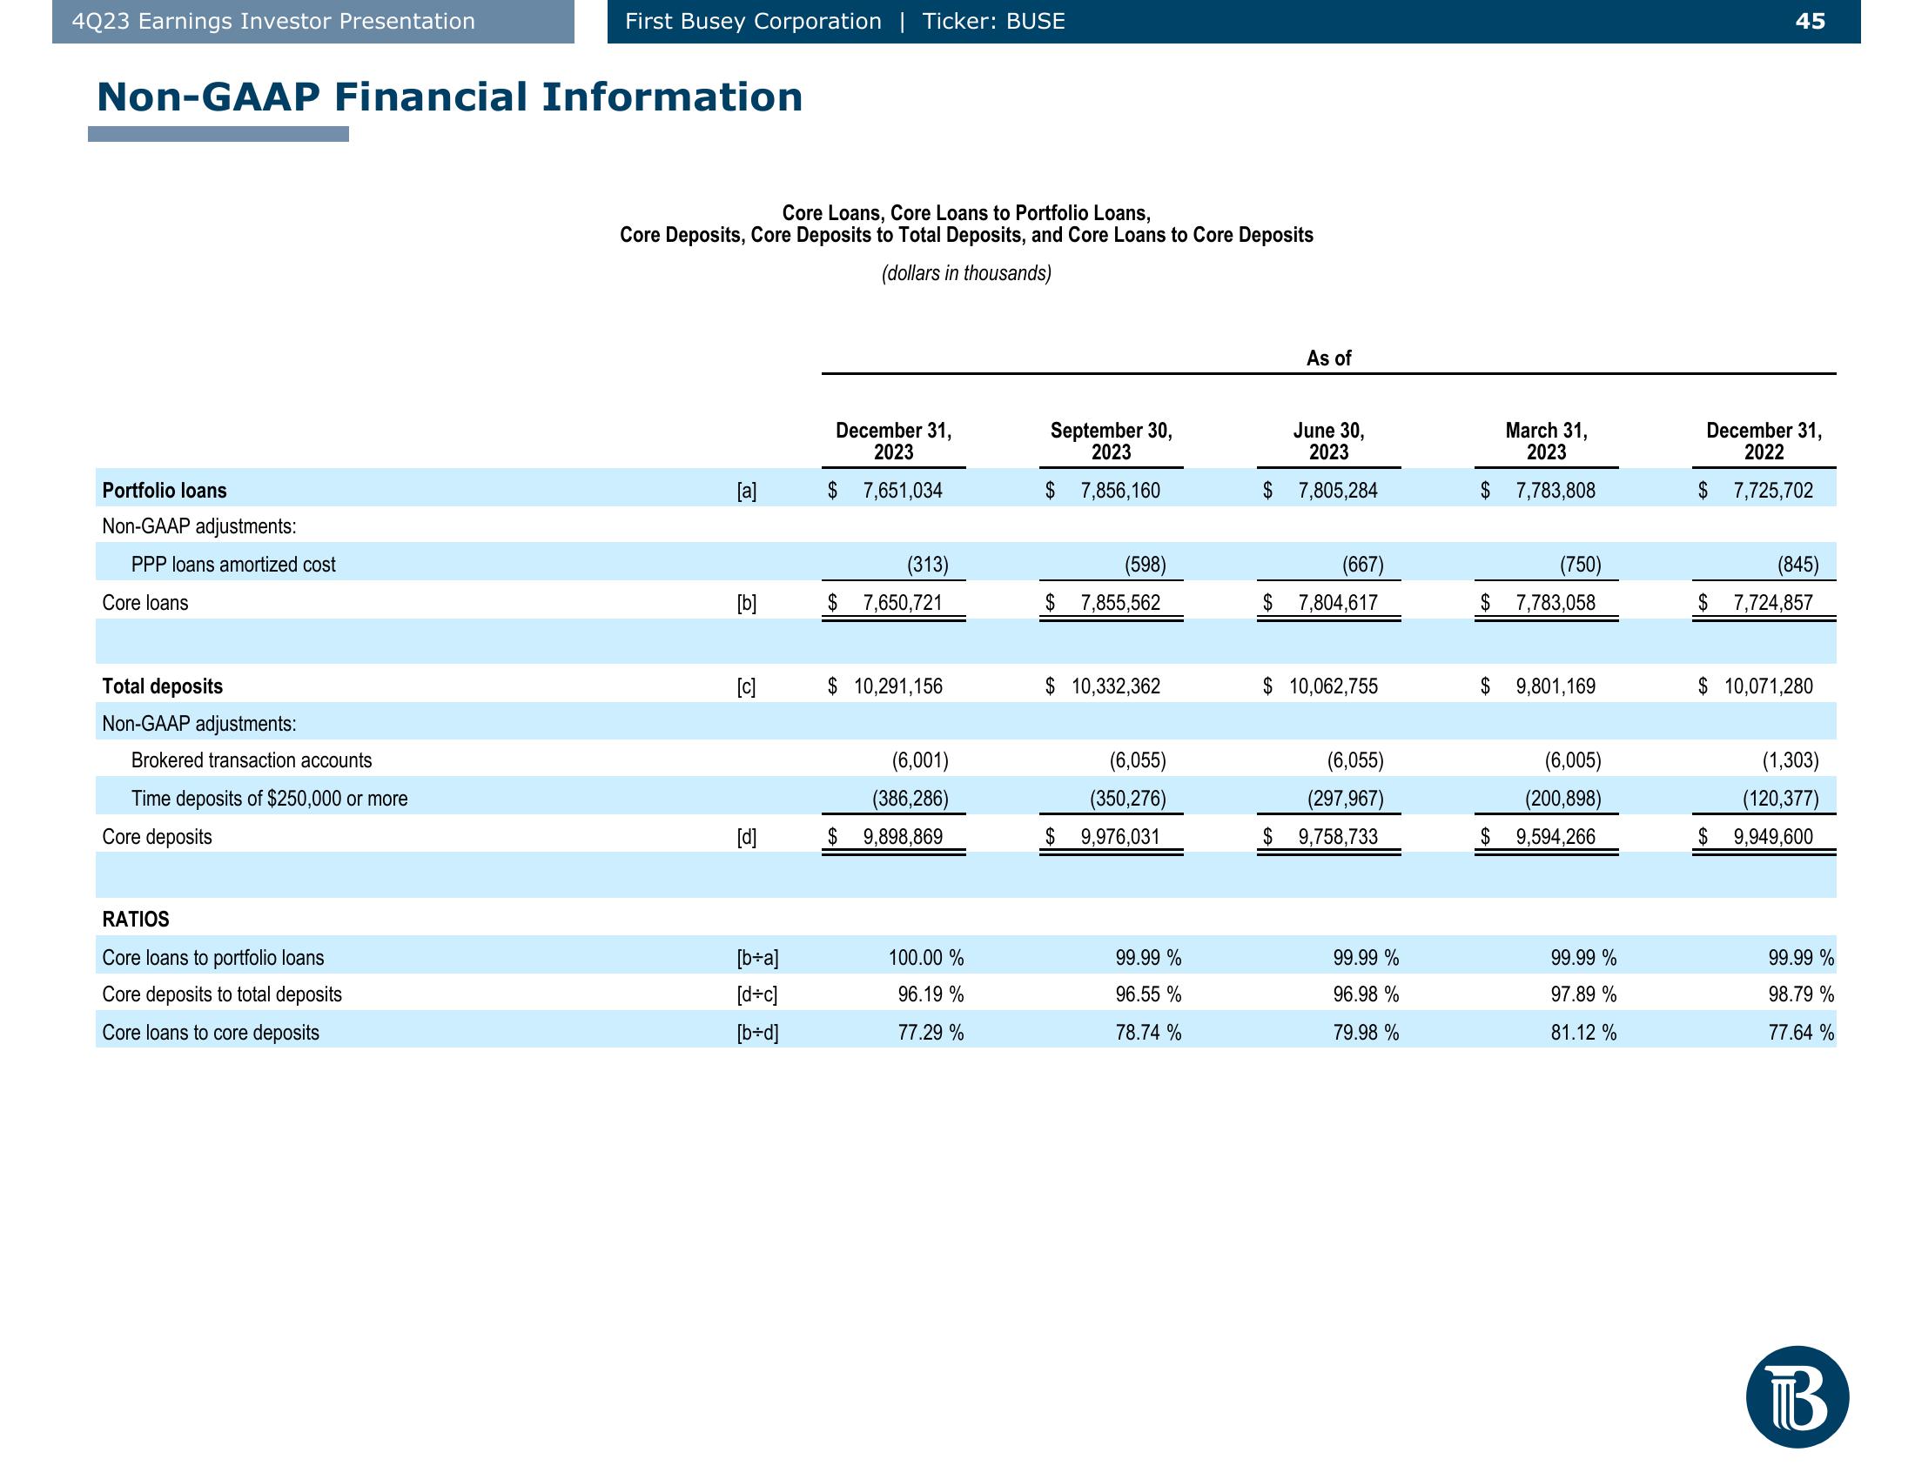The image size is (1915, 1479).
Task: Select the 81.12 % ratio value
Action: 1583,1032
